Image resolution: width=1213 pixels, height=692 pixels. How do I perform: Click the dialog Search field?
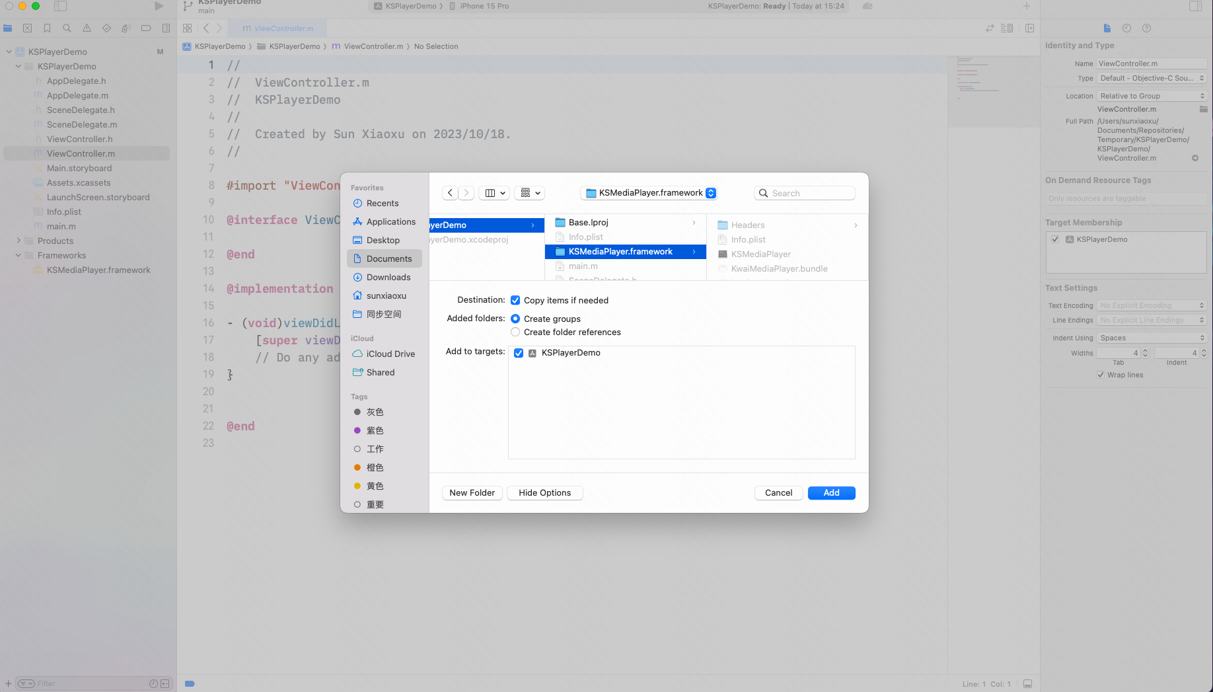pyautogui.click(x=804, y=193)
